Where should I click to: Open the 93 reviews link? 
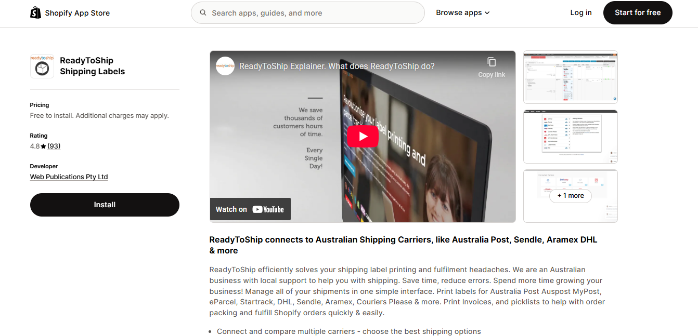(x=55, y=146)
